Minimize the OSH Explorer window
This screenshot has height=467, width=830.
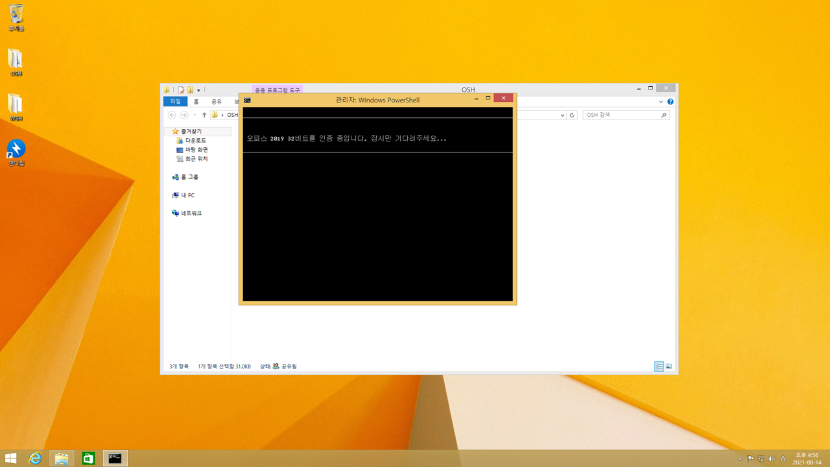point(638,88)
